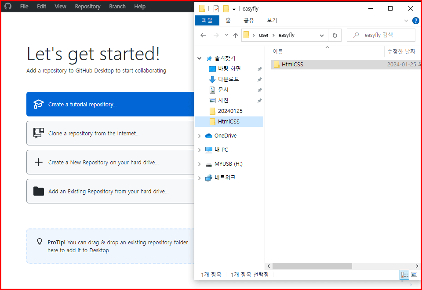Click Create a tutorial repository button

(110, 104)
